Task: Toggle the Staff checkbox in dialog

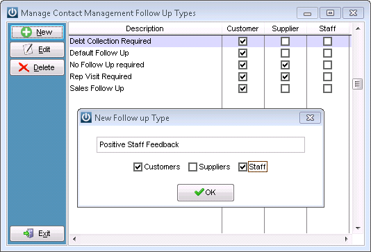Action: (242, 167)
